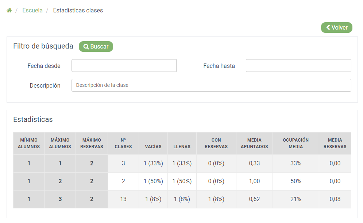The image size is (363, 223).
Task: Click the 1 (50%) vacías cell
Action: pos(153,181)
